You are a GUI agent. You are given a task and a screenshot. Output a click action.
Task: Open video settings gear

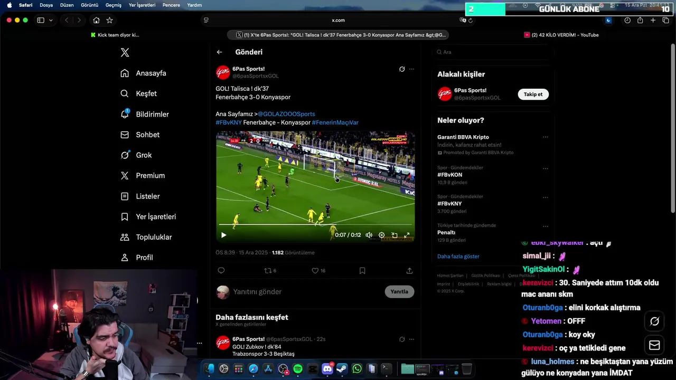click(x=382, y=235)
